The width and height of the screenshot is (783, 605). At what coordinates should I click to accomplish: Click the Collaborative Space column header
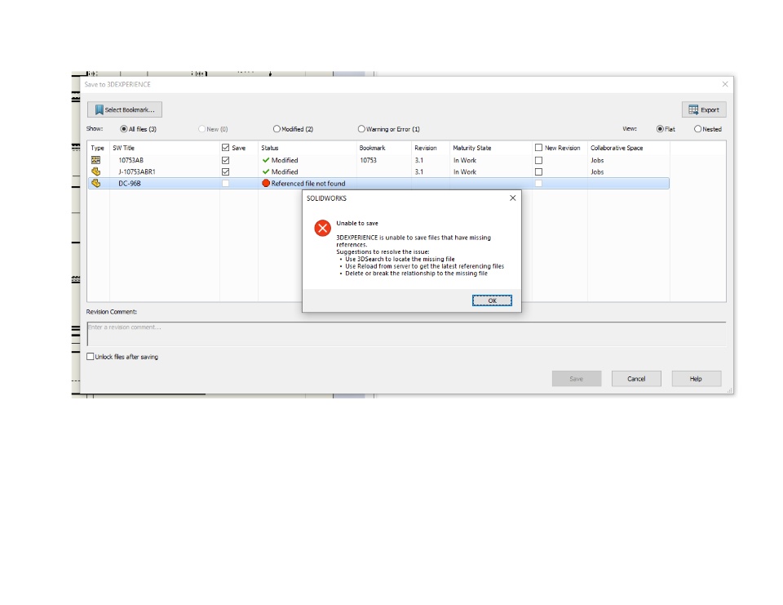(x=617, y=148)
